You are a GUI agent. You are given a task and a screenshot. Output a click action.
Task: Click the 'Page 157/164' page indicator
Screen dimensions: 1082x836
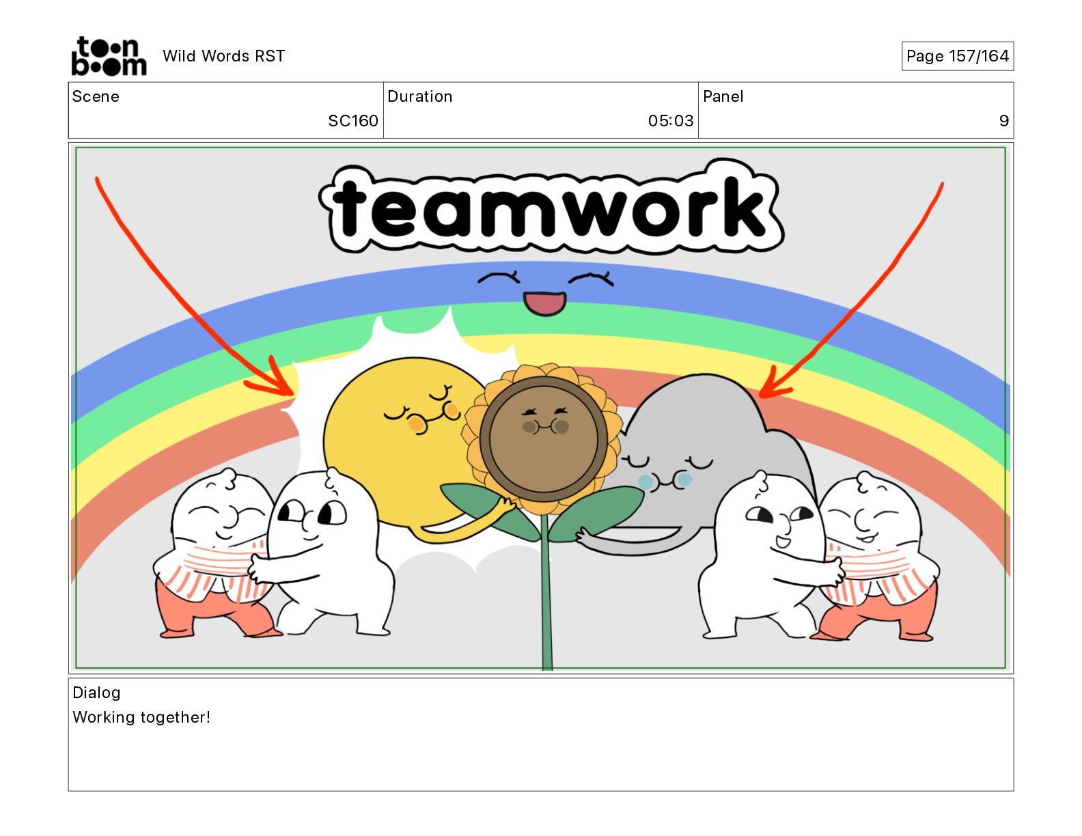click(957, 56)
